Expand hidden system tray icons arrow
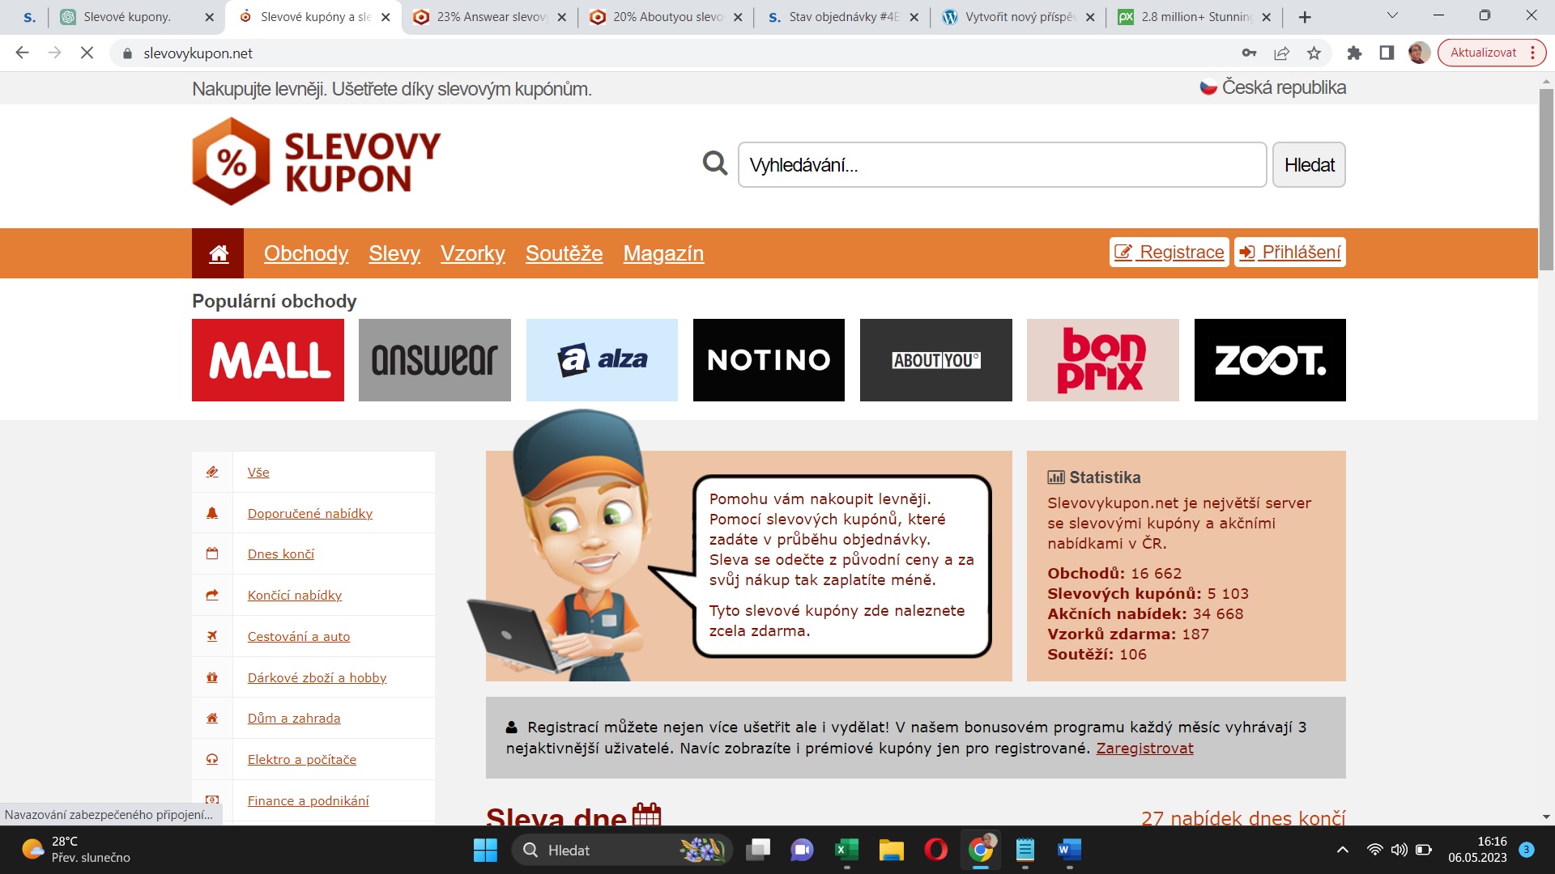This screenshot has height=874, width=1555. 1342,850
